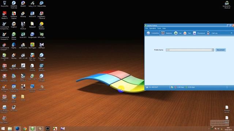
Task: Select the MPC-HC x64 desktop icon
Action: [23, 56]
